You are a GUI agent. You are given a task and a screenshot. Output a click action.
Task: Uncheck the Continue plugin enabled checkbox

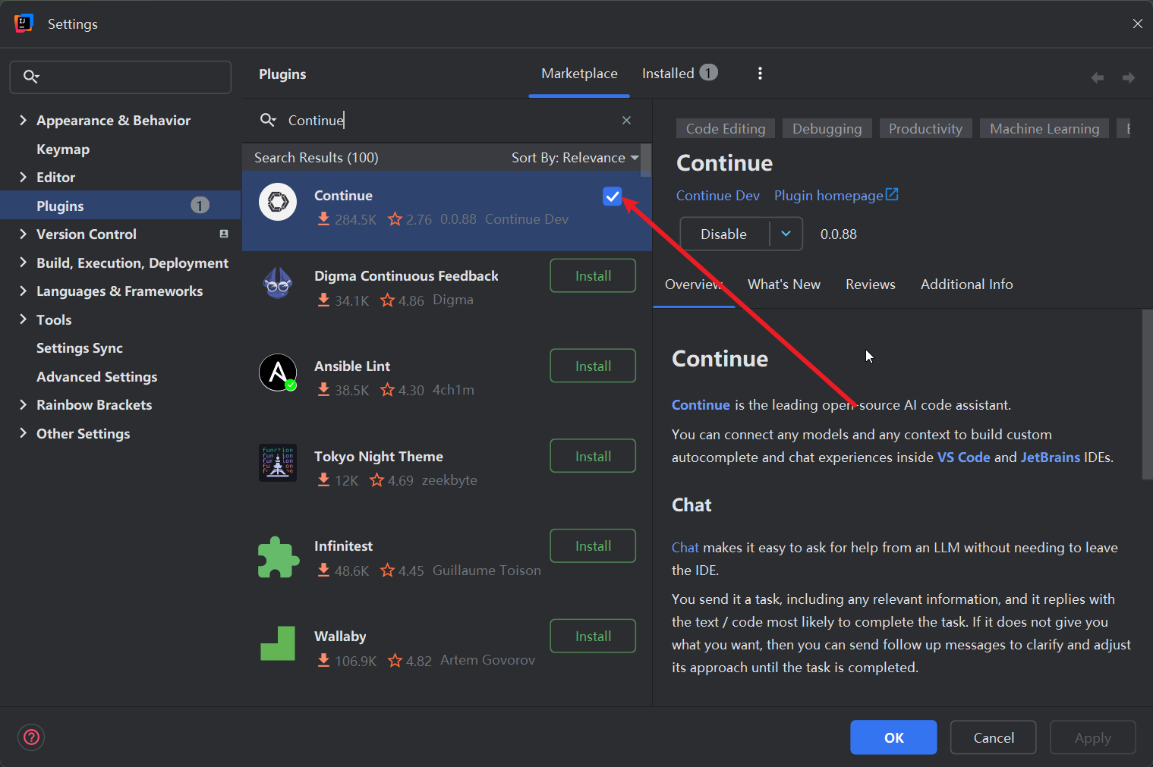612,196
